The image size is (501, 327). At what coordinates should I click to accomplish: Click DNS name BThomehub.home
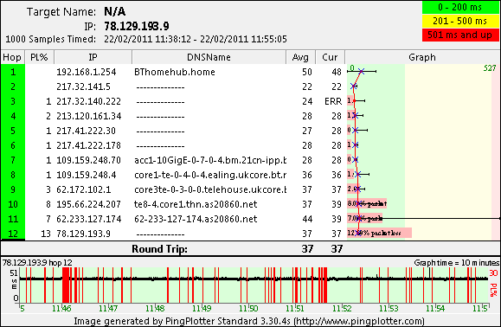pyautogui.click(x=175, y=72)
